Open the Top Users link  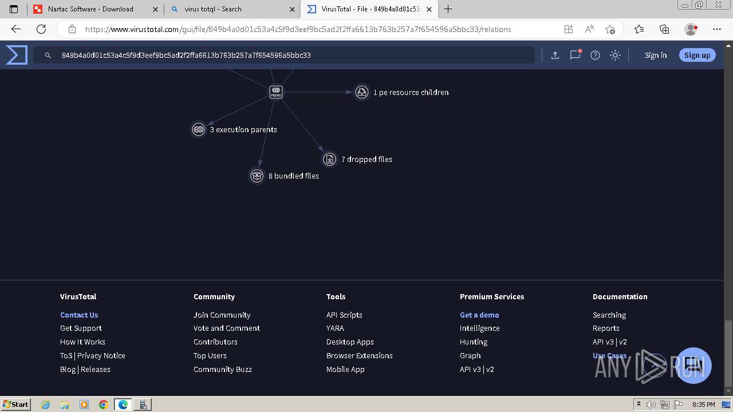click(210, 355)
